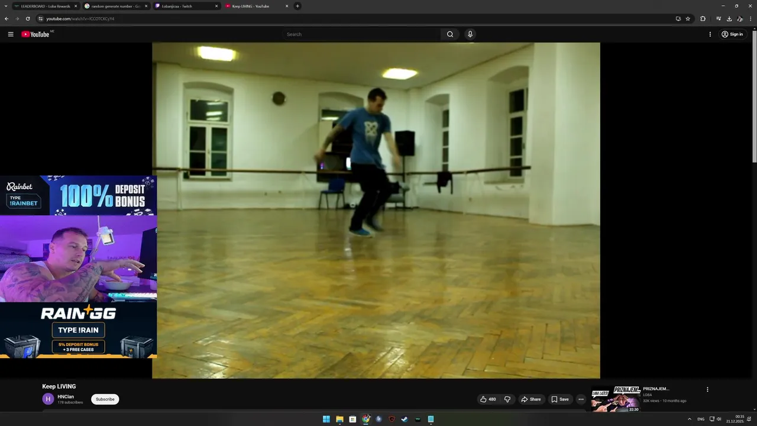Open a new browser tab
The image size is (757, 426).
pyautogui.click(x=297, y=6)
